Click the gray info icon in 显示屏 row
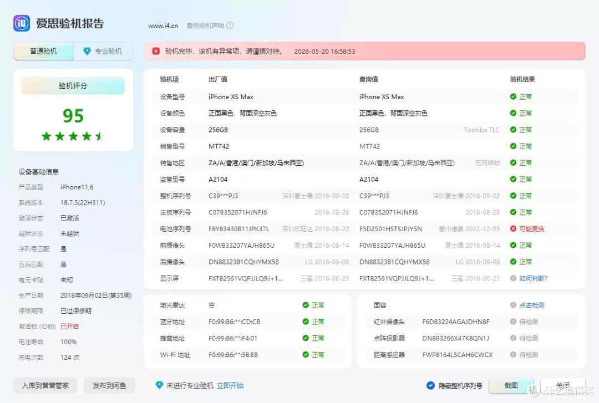 [513, 278]
